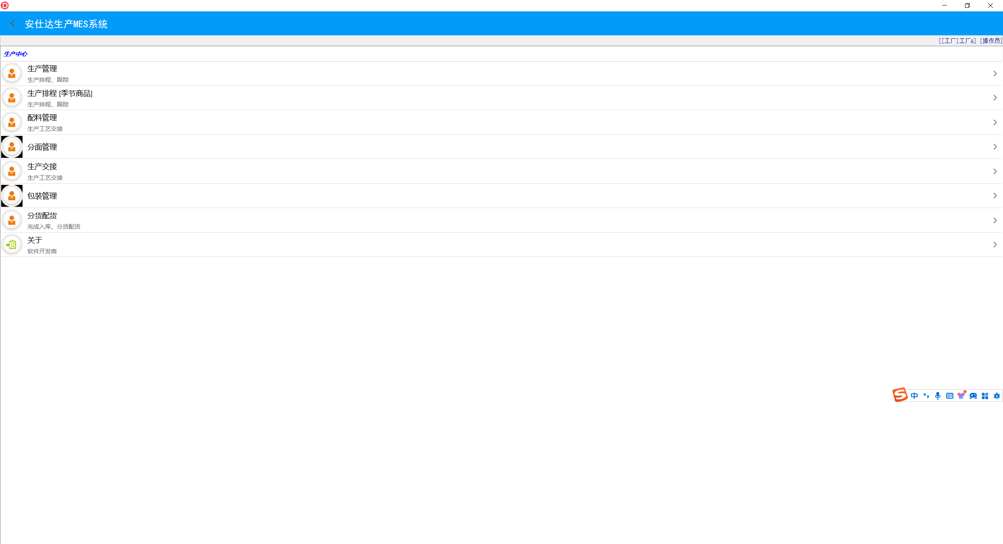The width and height of the screenshot is (1003, 544).
Task: Click 生产中心 section header
Action: click(x=16, y=54)
